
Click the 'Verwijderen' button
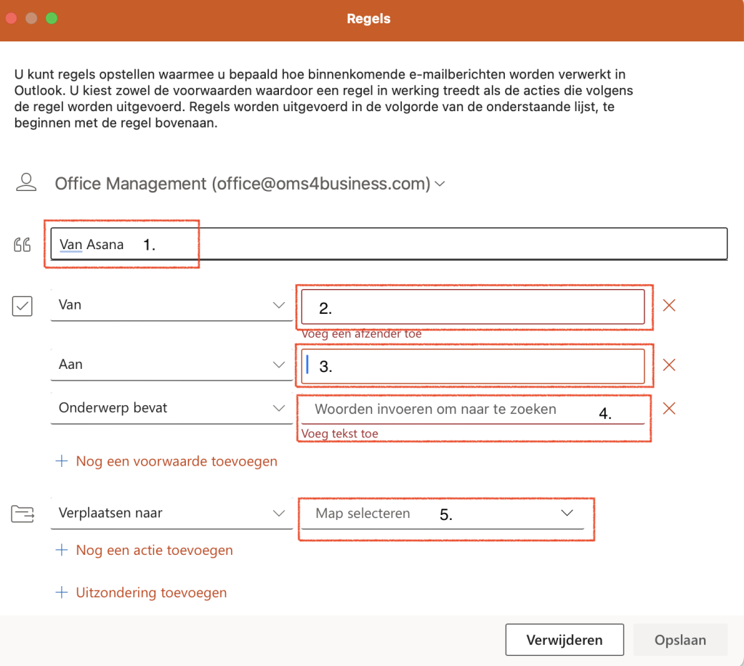(565, 640)
